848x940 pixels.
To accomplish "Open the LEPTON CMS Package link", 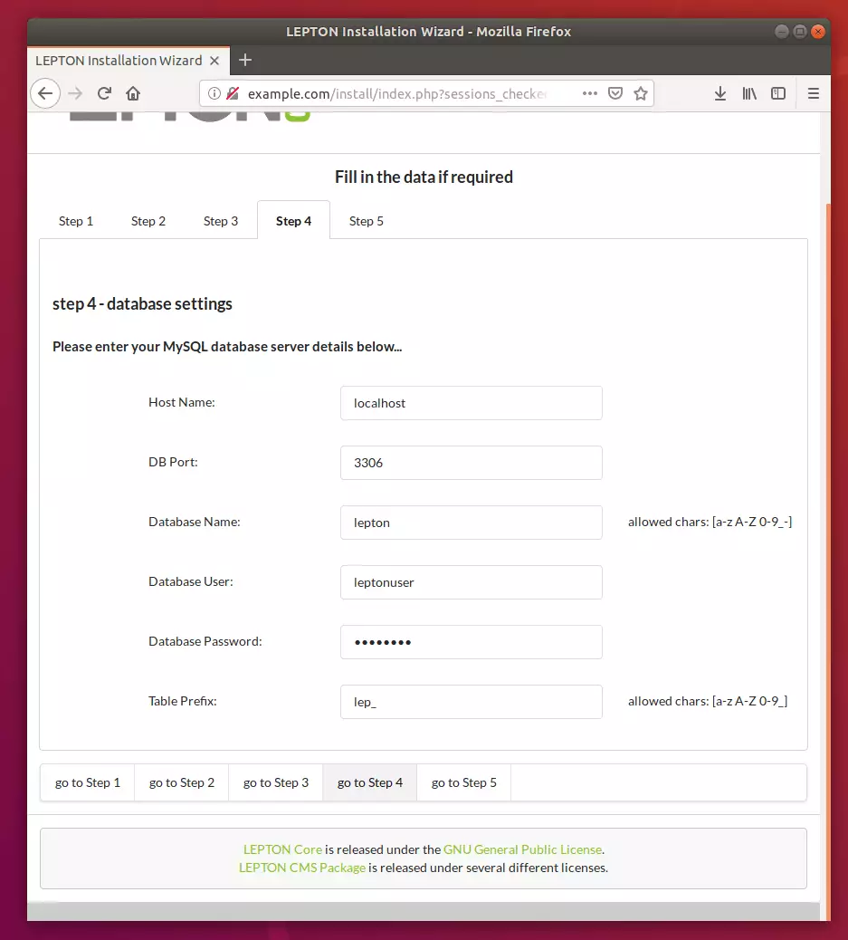I will pos(302,868).
